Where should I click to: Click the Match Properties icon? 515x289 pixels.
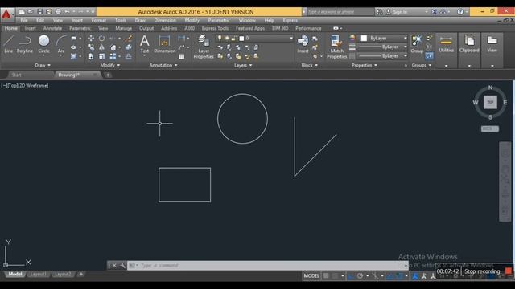(336, 47)
